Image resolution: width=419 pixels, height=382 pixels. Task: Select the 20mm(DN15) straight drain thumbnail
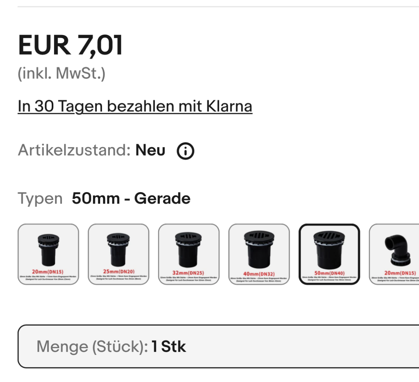[x=48, y=254]
